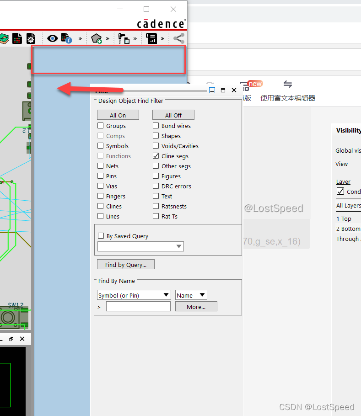Open the layer stack cross-section icon
Image resolution: width=361 pixels, height=416 pixels.
point(4,39)
